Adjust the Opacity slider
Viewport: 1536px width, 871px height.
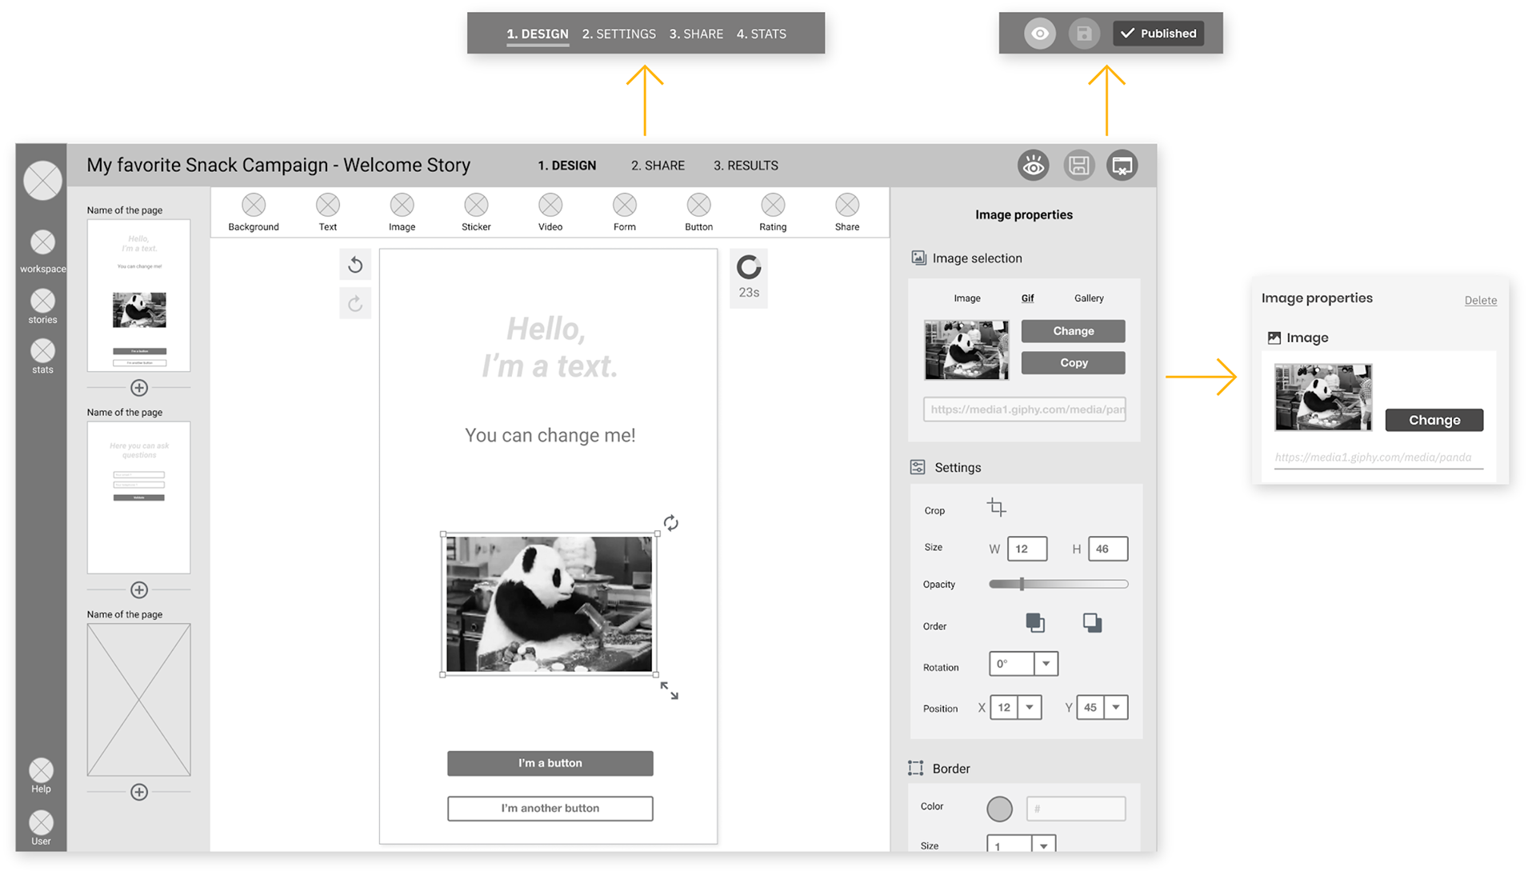point(1058,585)
